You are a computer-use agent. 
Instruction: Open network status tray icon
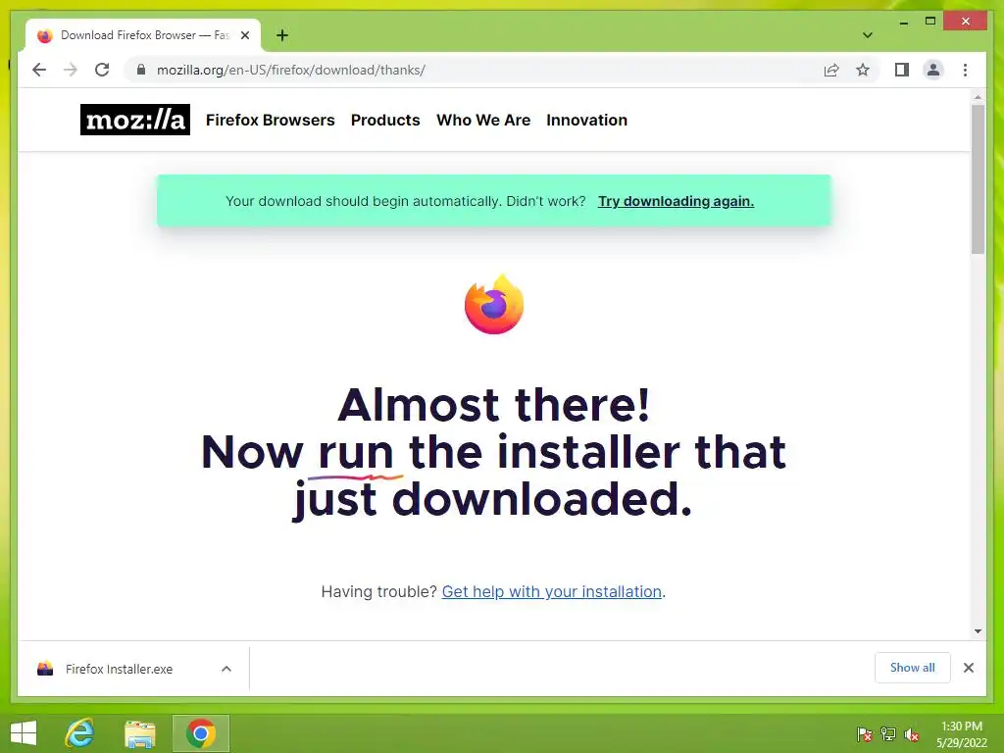tap(888, 734)
